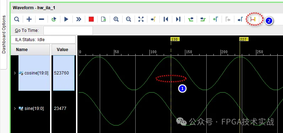Click the cosine value 523760
The width and height of the screenshot is (283, 133).
[61, 73]
